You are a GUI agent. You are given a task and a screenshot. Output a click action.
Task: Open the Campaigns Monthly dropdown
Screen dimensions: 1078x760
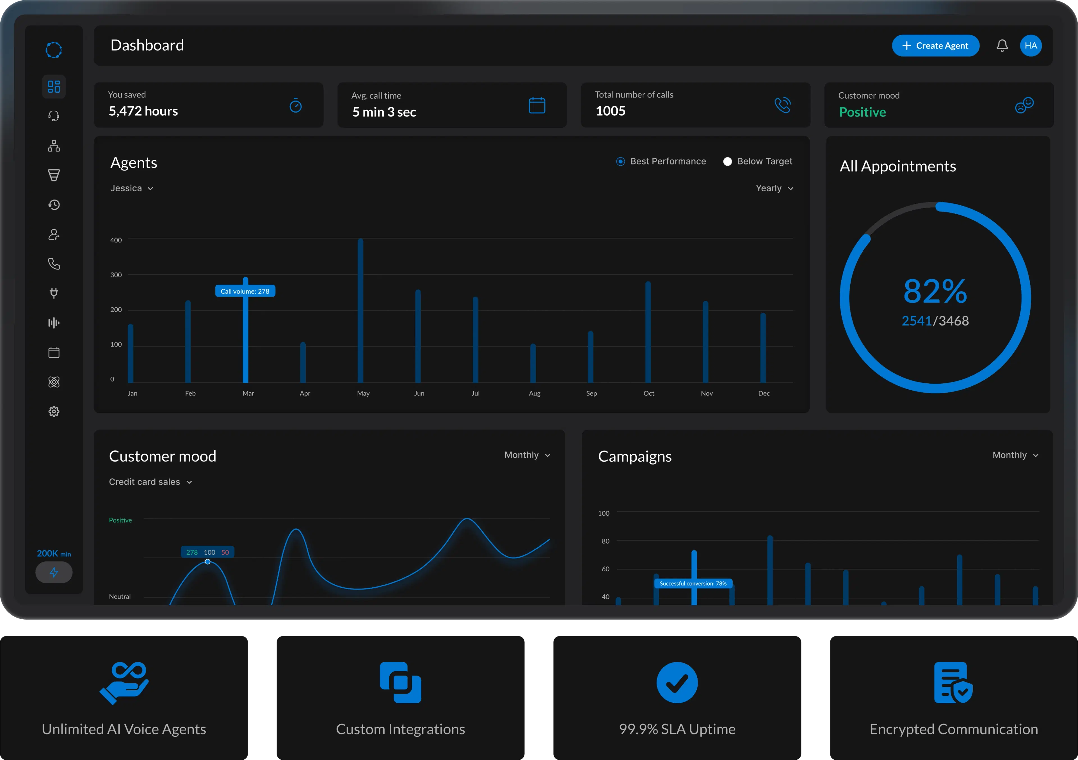1015,455
